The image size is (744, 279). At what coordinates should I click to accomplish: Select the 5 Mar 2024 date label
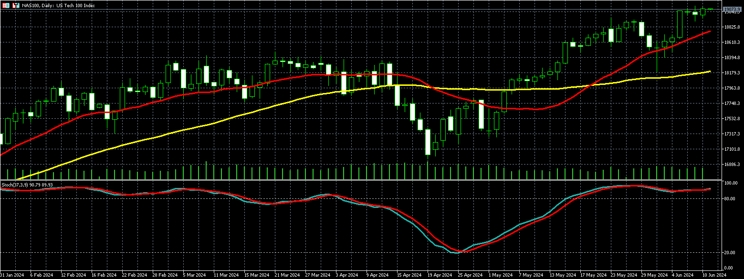click(194, 275)
